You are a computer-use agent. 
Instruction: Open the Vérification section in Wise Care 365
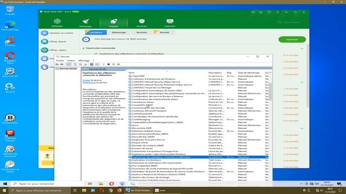(57, 23)
